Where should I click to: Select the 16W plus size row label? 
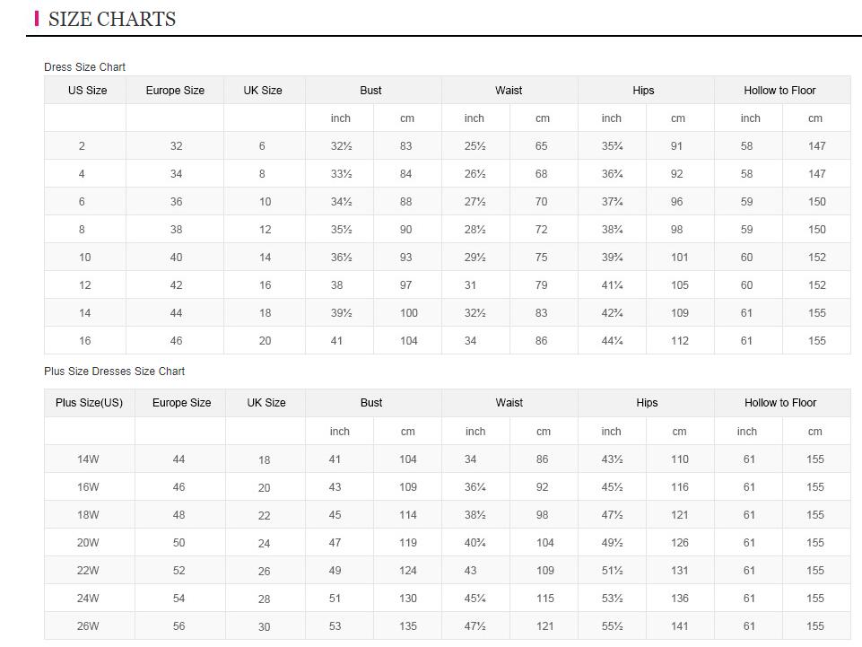[x=88, y=487]
